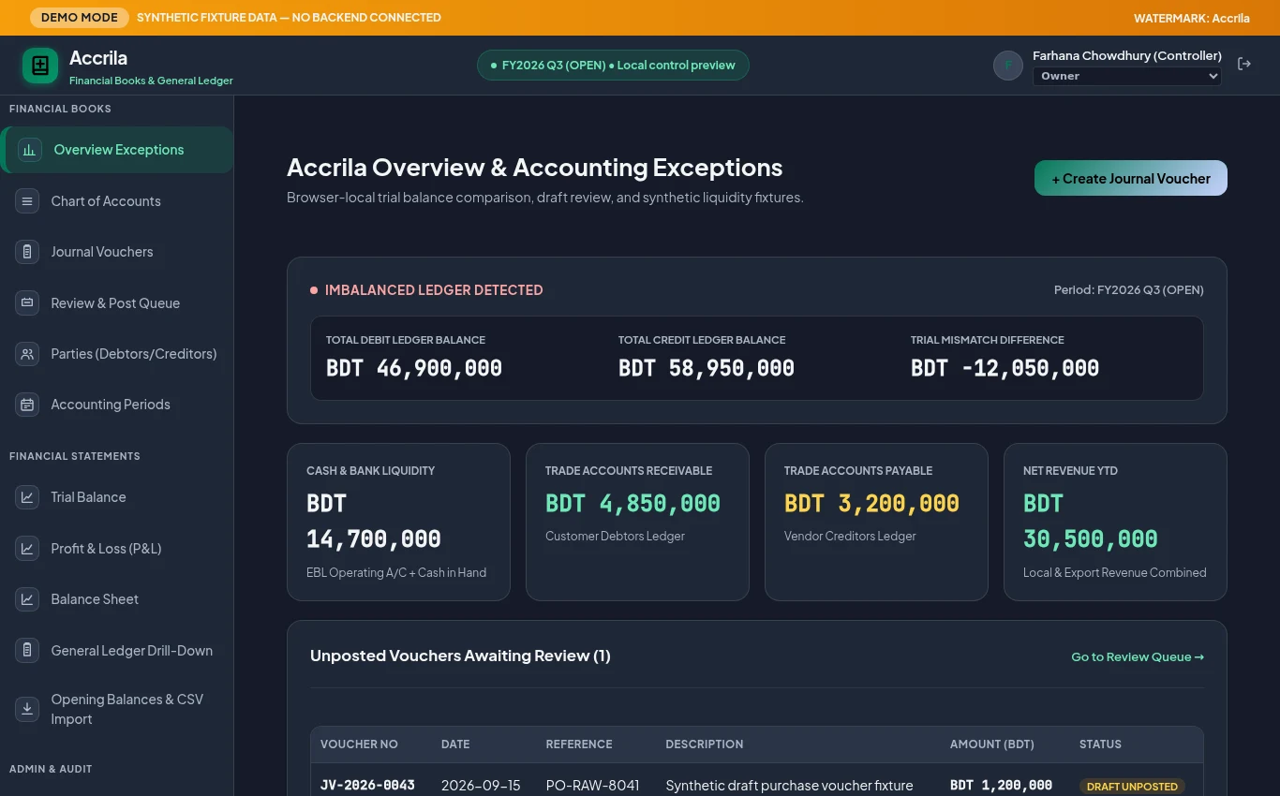Click the Accrila ledger logo icon
The height and width of the screenshot is (796, 1280).
[x=40, y=66]
